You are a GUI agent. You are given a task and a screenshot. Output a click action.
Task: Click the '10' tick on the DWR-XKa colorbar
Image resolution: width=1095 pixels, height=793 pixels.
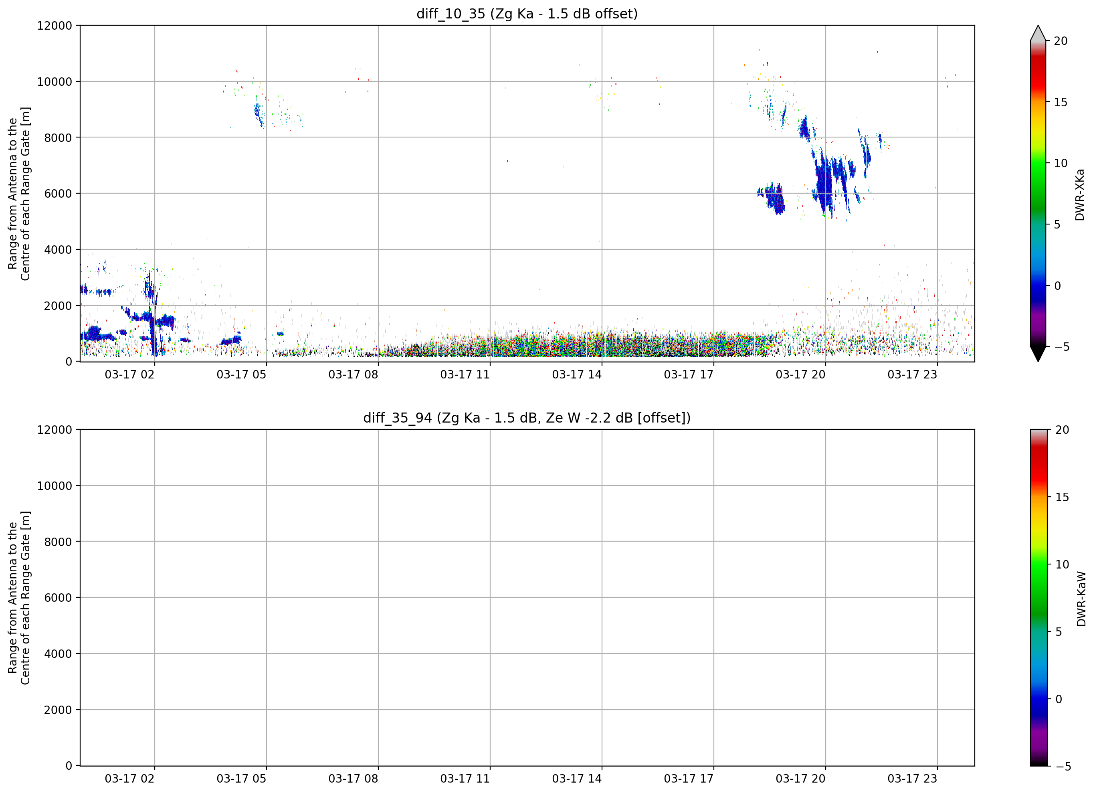click(x=1061, y=163)
